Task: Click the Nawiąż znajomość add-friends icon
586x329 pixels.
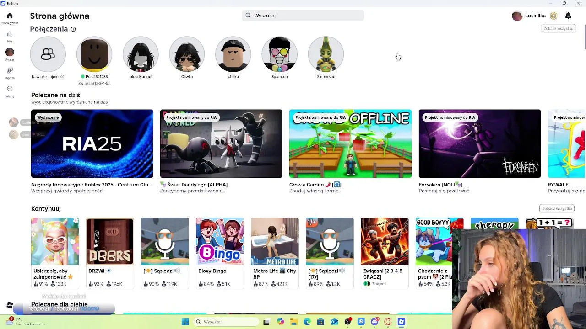Action: [48, 54]
